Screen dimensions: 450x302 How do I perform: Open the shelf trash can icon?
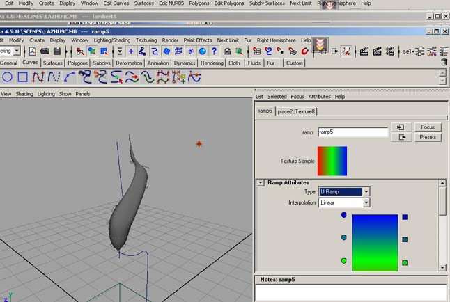pos(444,62)
